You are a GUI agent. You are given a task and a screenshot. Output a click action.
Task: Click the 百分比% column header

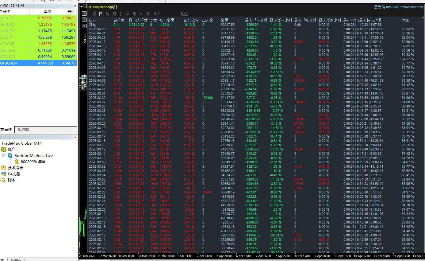191,20
